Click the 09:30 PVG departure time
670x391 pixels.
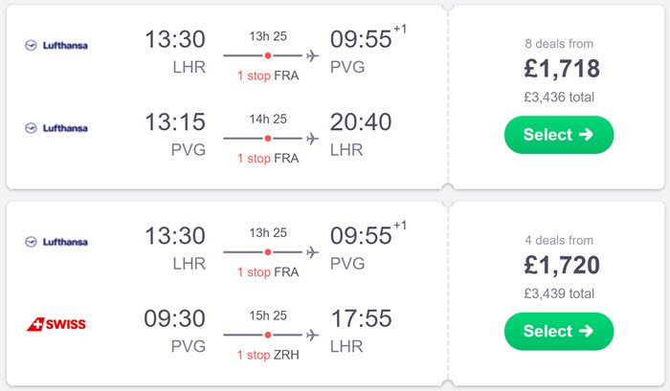tap(175, 318)
